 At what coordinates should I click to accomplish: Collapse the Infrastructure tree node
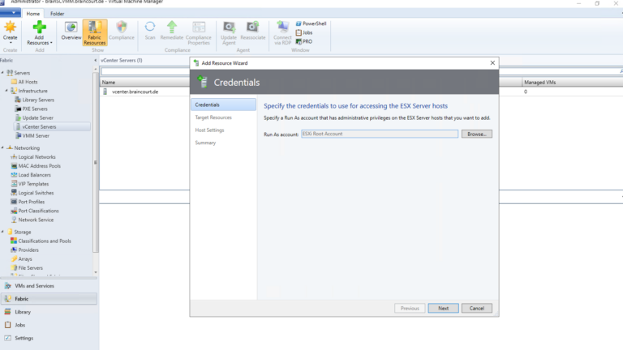[6, 91]
